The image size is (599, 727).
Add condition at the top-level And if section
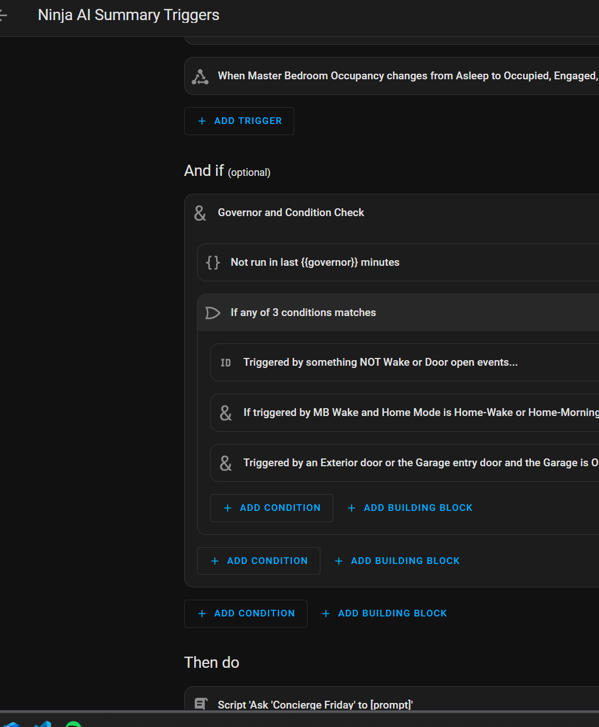[246, 614]
